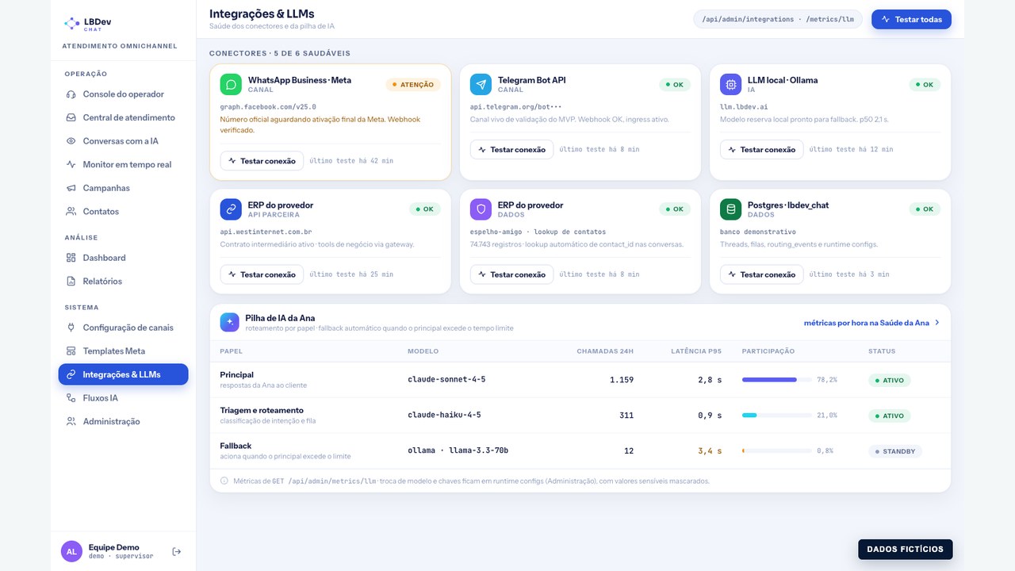This screenshot has width=1015, height=571.
Task: Click the headset icon for Console do operador
Action: (71, 94)
